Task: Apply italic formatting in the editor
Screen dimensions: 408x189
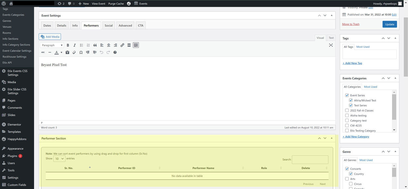Action: click(75, 45)
